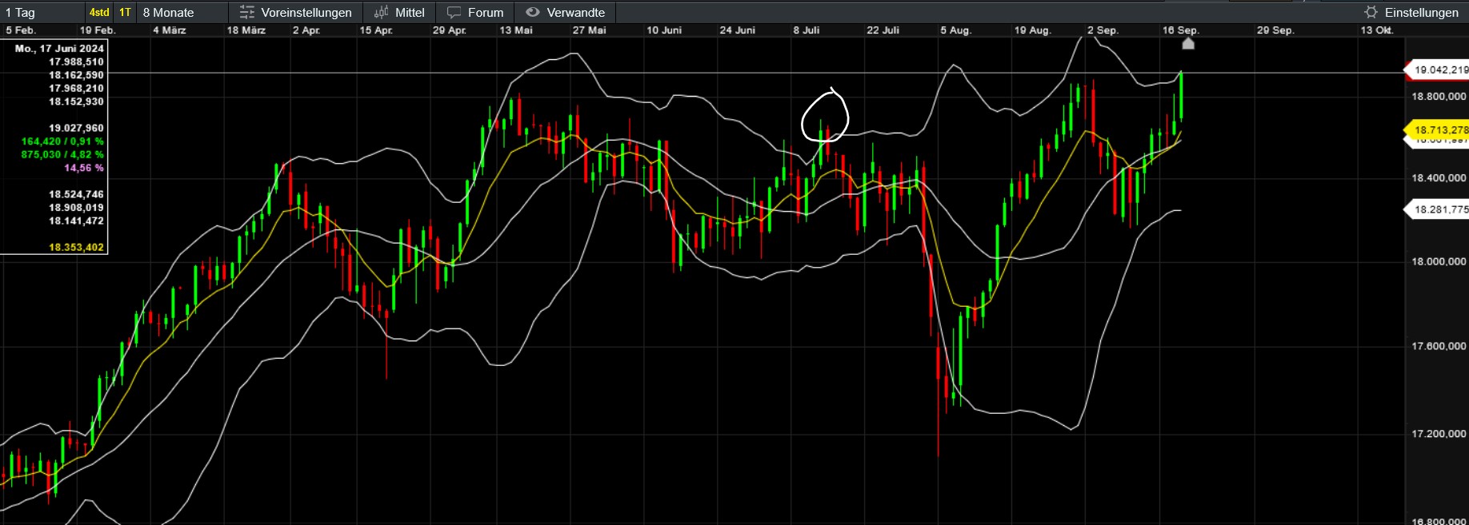Click the 18.152,930 value in info box
The image size is (1469, 525).
76,101
